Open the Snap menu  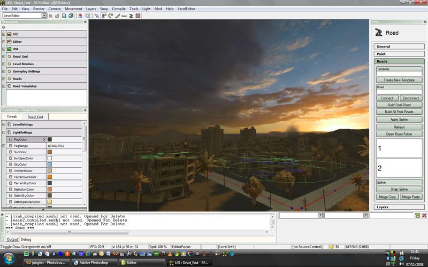coord(104,9)
